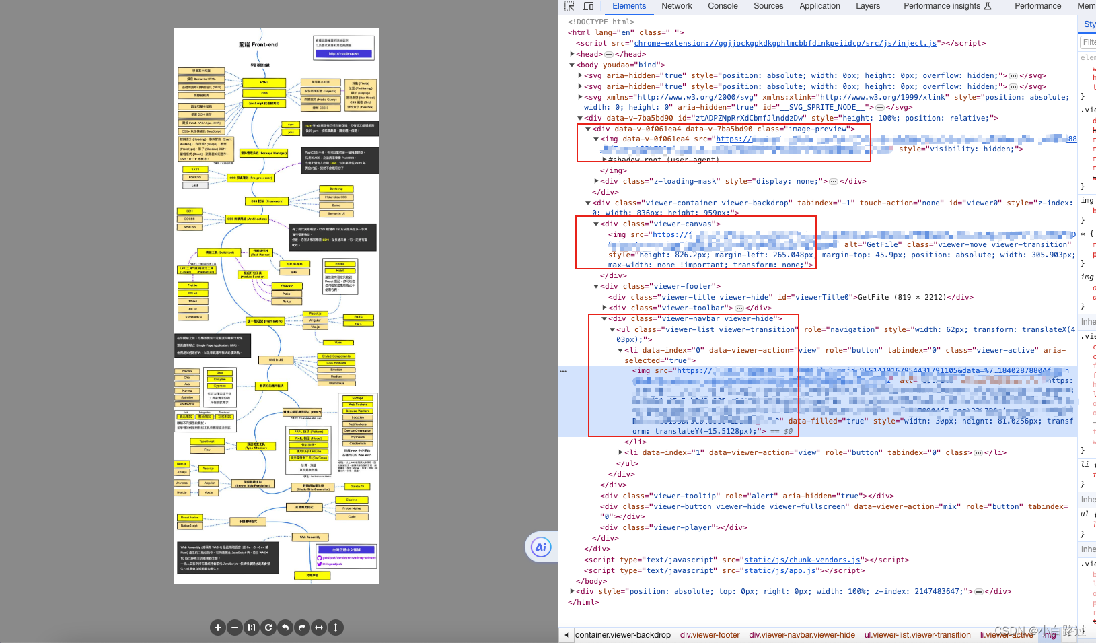This screenshot has height=643, width=1096.
Task: Collapse the viewer-navbar viewer-hide node
Action: tap(604, 318)
